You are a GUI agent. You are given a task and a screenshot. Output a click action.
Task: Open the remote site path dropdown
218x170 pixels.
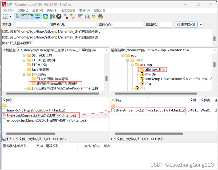click(x=215, y=50)
